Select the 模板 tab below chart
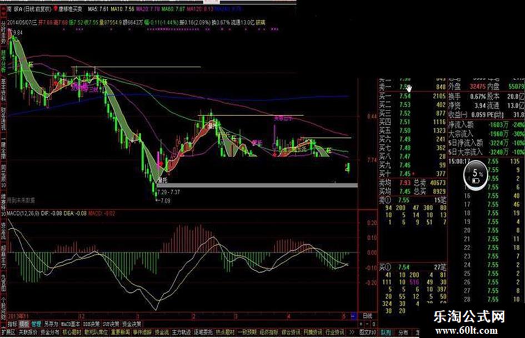Screen dimensions: 525x338 click(x=24, y=324)
